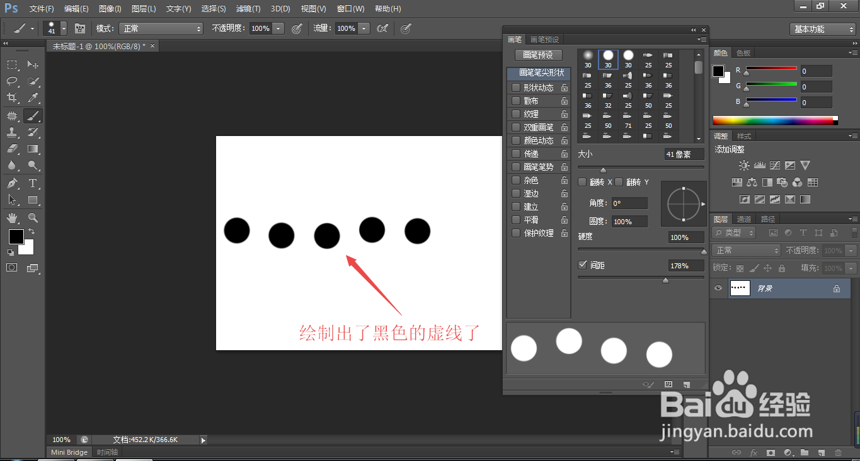Viewport: 860px width, 461px height.
Task: Select the Rectangle shape tool
Action: pyautogui.click(x=33, y=200)
